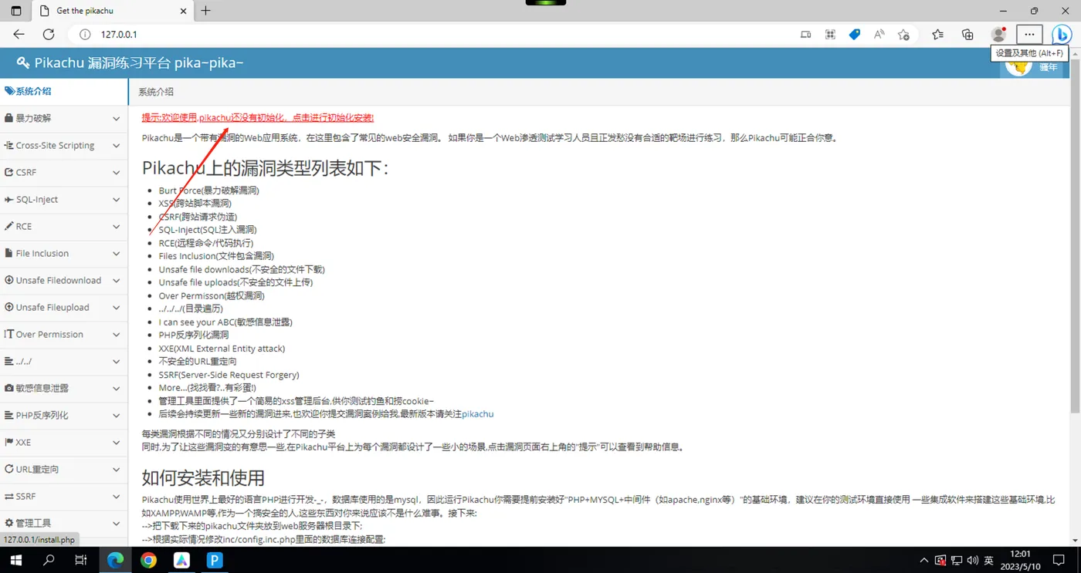Open a new tab with plus
Image resolution: width=1081 pixels, height=573 pixels.
click(x=205, y=11)
